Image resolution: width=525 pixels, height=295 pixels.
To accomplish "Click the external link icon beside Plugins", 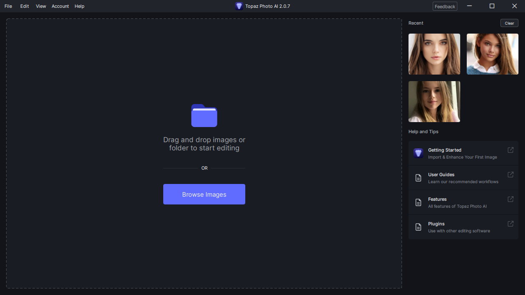I will point(510,224).
